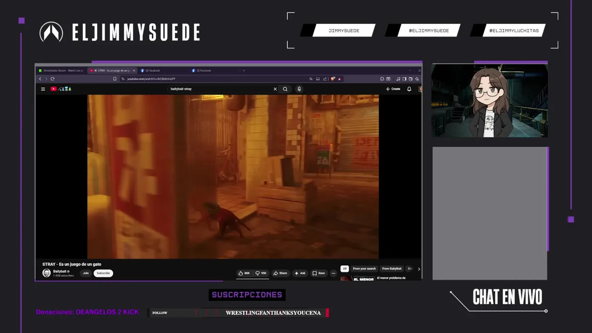Open the EL MENOR recommended video thumbnail

coord(358,278)
